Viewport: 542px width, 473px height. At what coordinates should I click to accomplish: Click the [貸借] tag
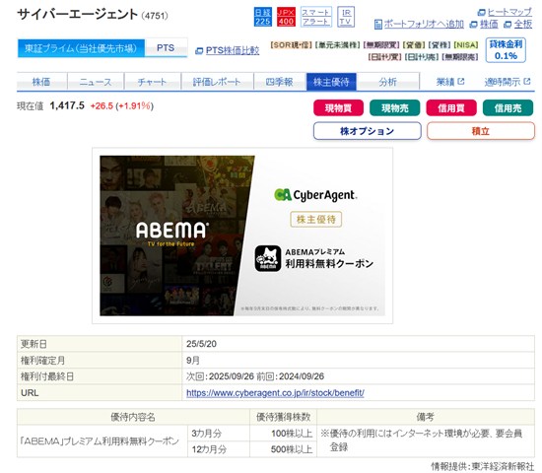click(414, 45)
